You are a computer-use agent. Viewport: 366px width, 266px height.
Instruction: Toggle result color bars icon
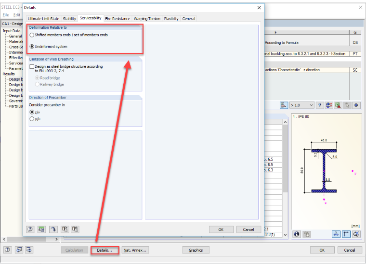coord(284,105)
